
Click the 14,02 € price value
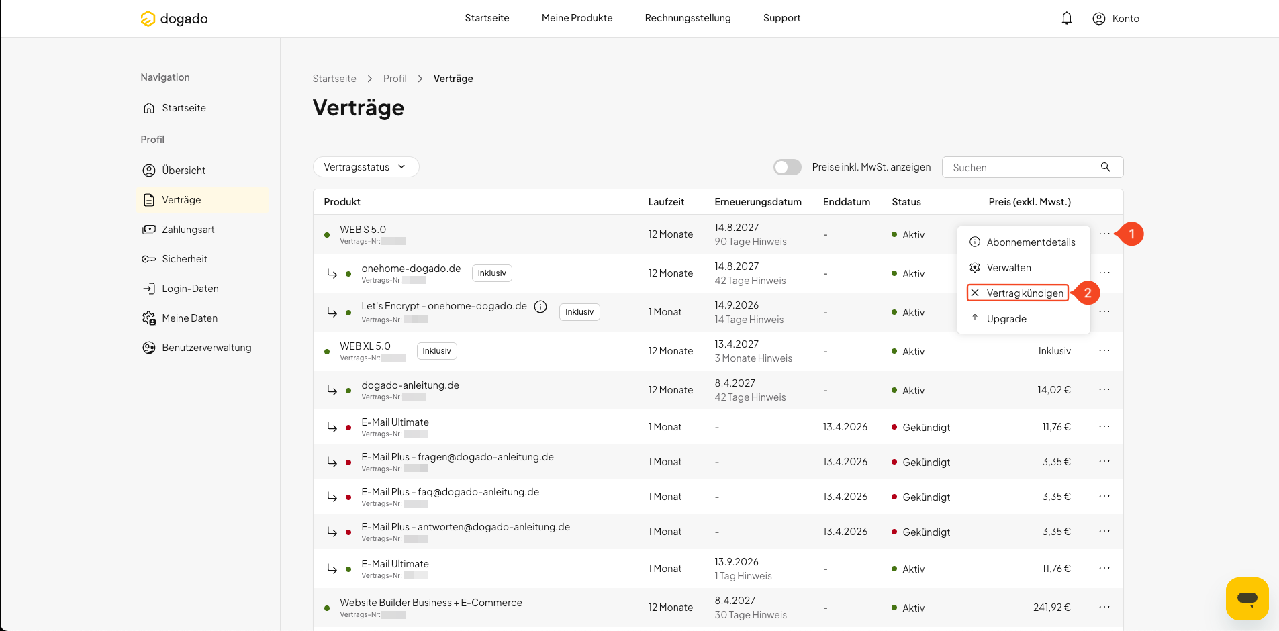[1054, 390]
